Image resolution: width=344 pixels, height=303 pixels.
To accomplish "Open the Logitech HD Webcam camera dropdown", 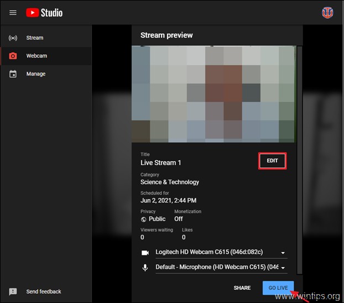I will 221,252.
